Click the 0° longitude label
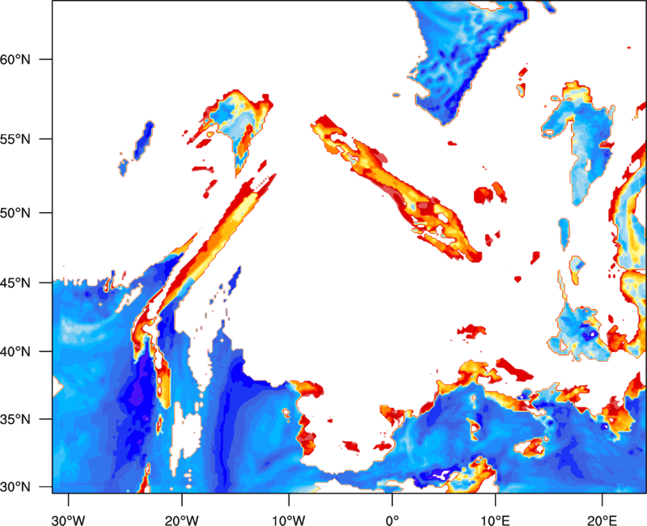 click(392, 520)
